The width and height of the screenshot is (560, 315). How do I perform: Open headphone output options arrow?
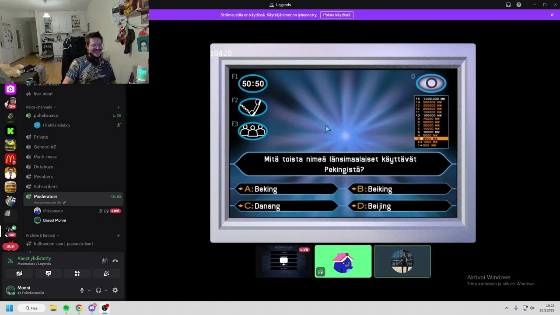coord(106,290)
